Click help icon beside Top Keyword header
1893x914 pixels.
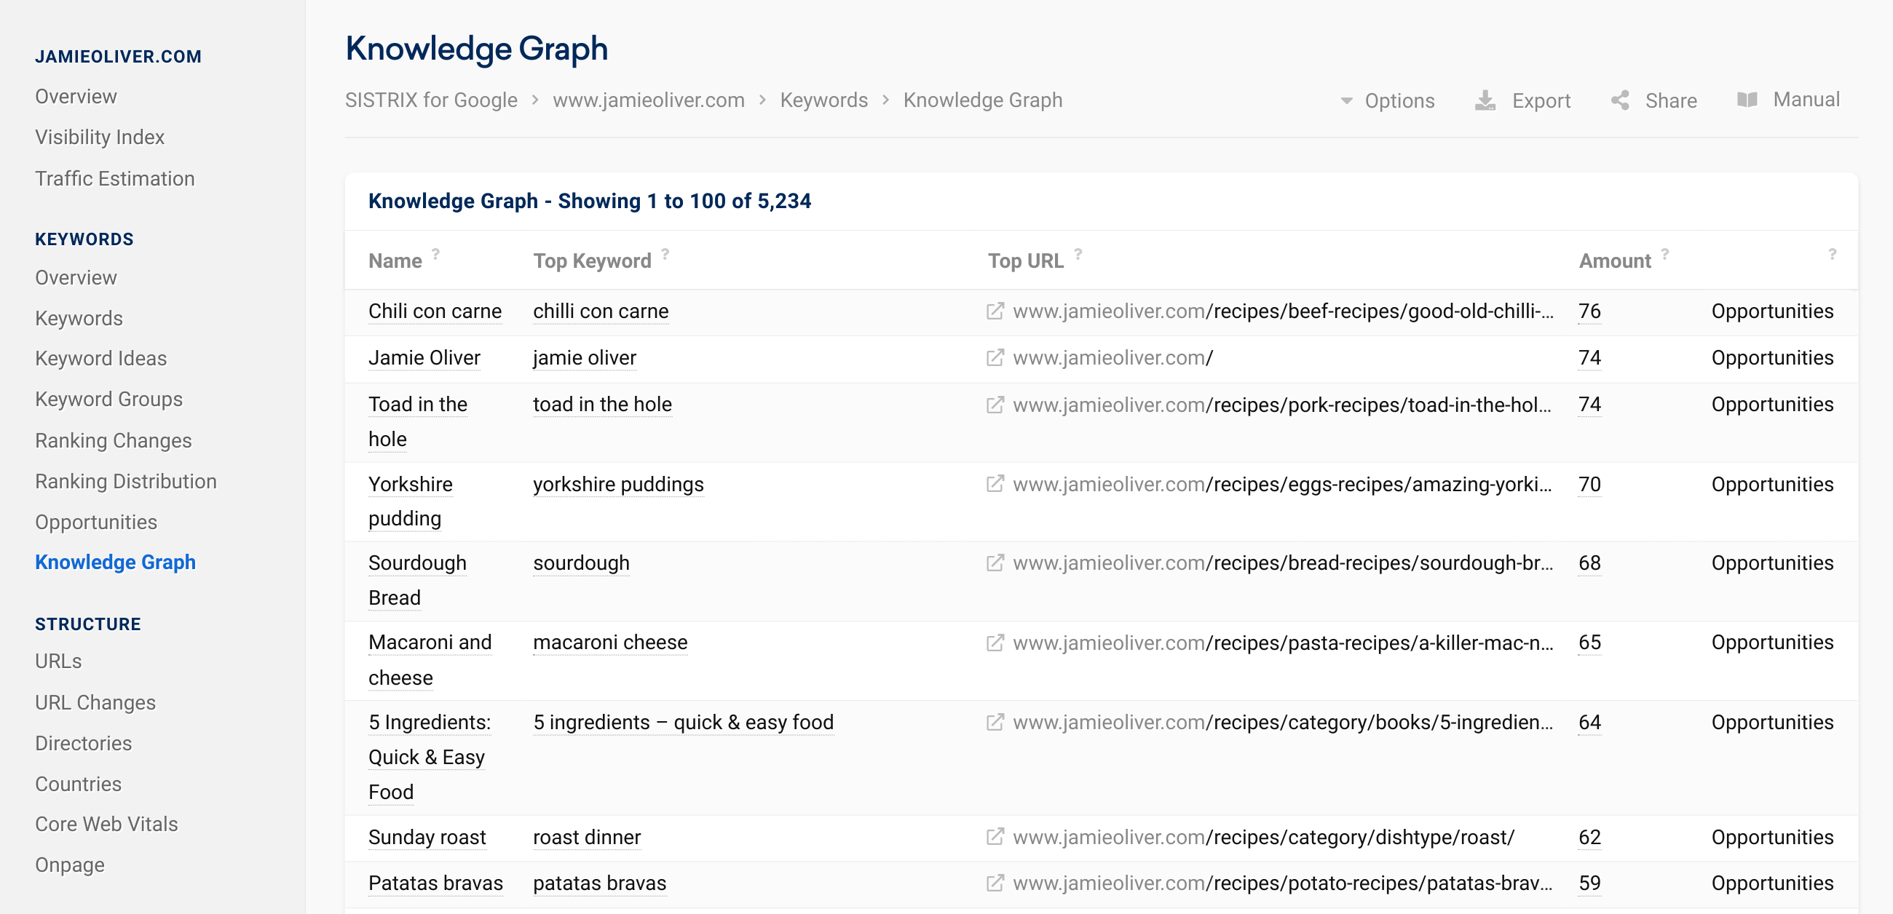point(665,254)
